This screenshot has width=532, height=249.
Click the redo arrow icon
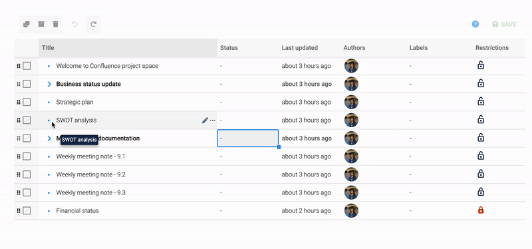tap(94, 24)
